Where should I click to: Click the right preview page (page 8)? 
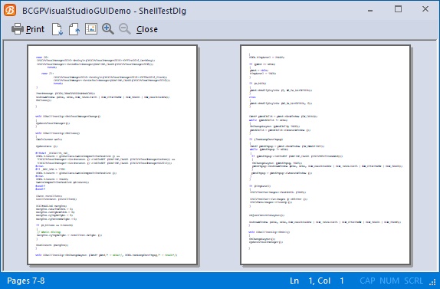(x=326, y=155)
